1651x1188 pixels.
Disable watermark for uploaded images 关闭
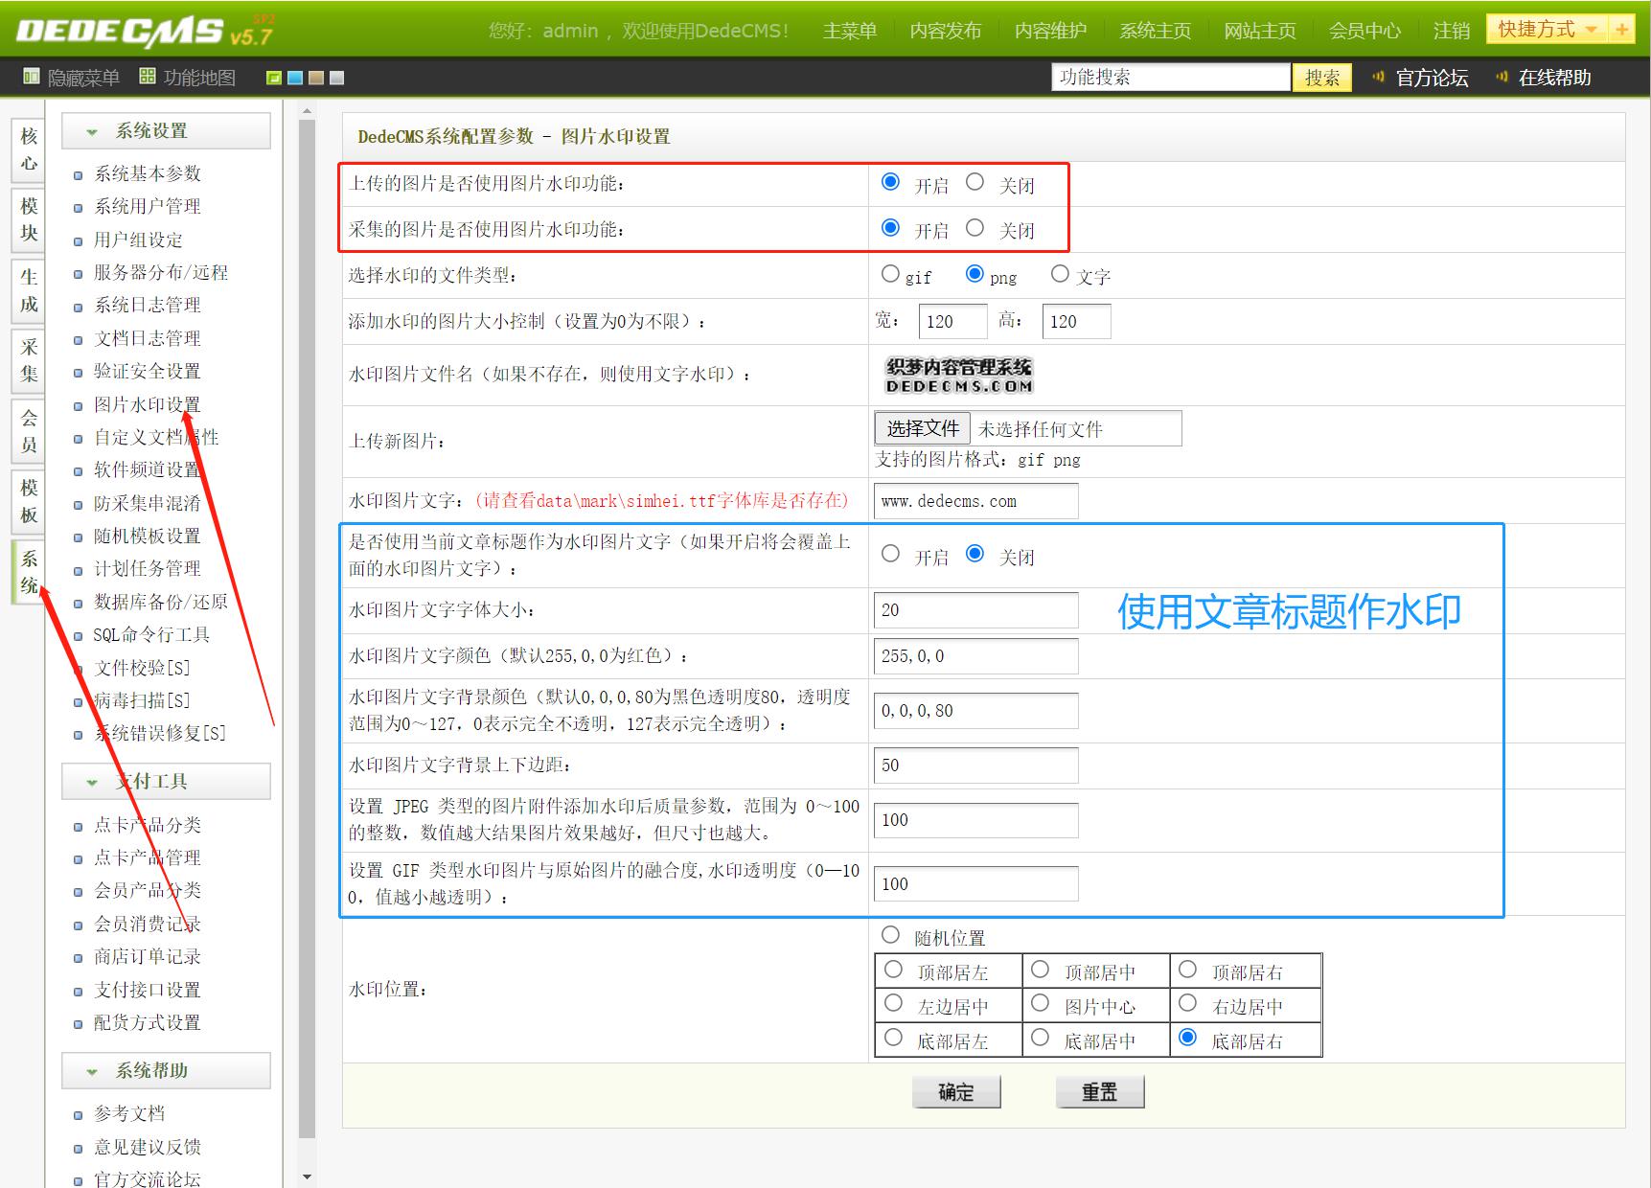pos(975,182)
